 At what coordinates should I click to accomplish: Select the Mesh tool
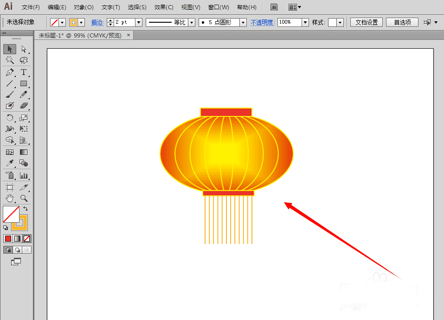[10, 152]
